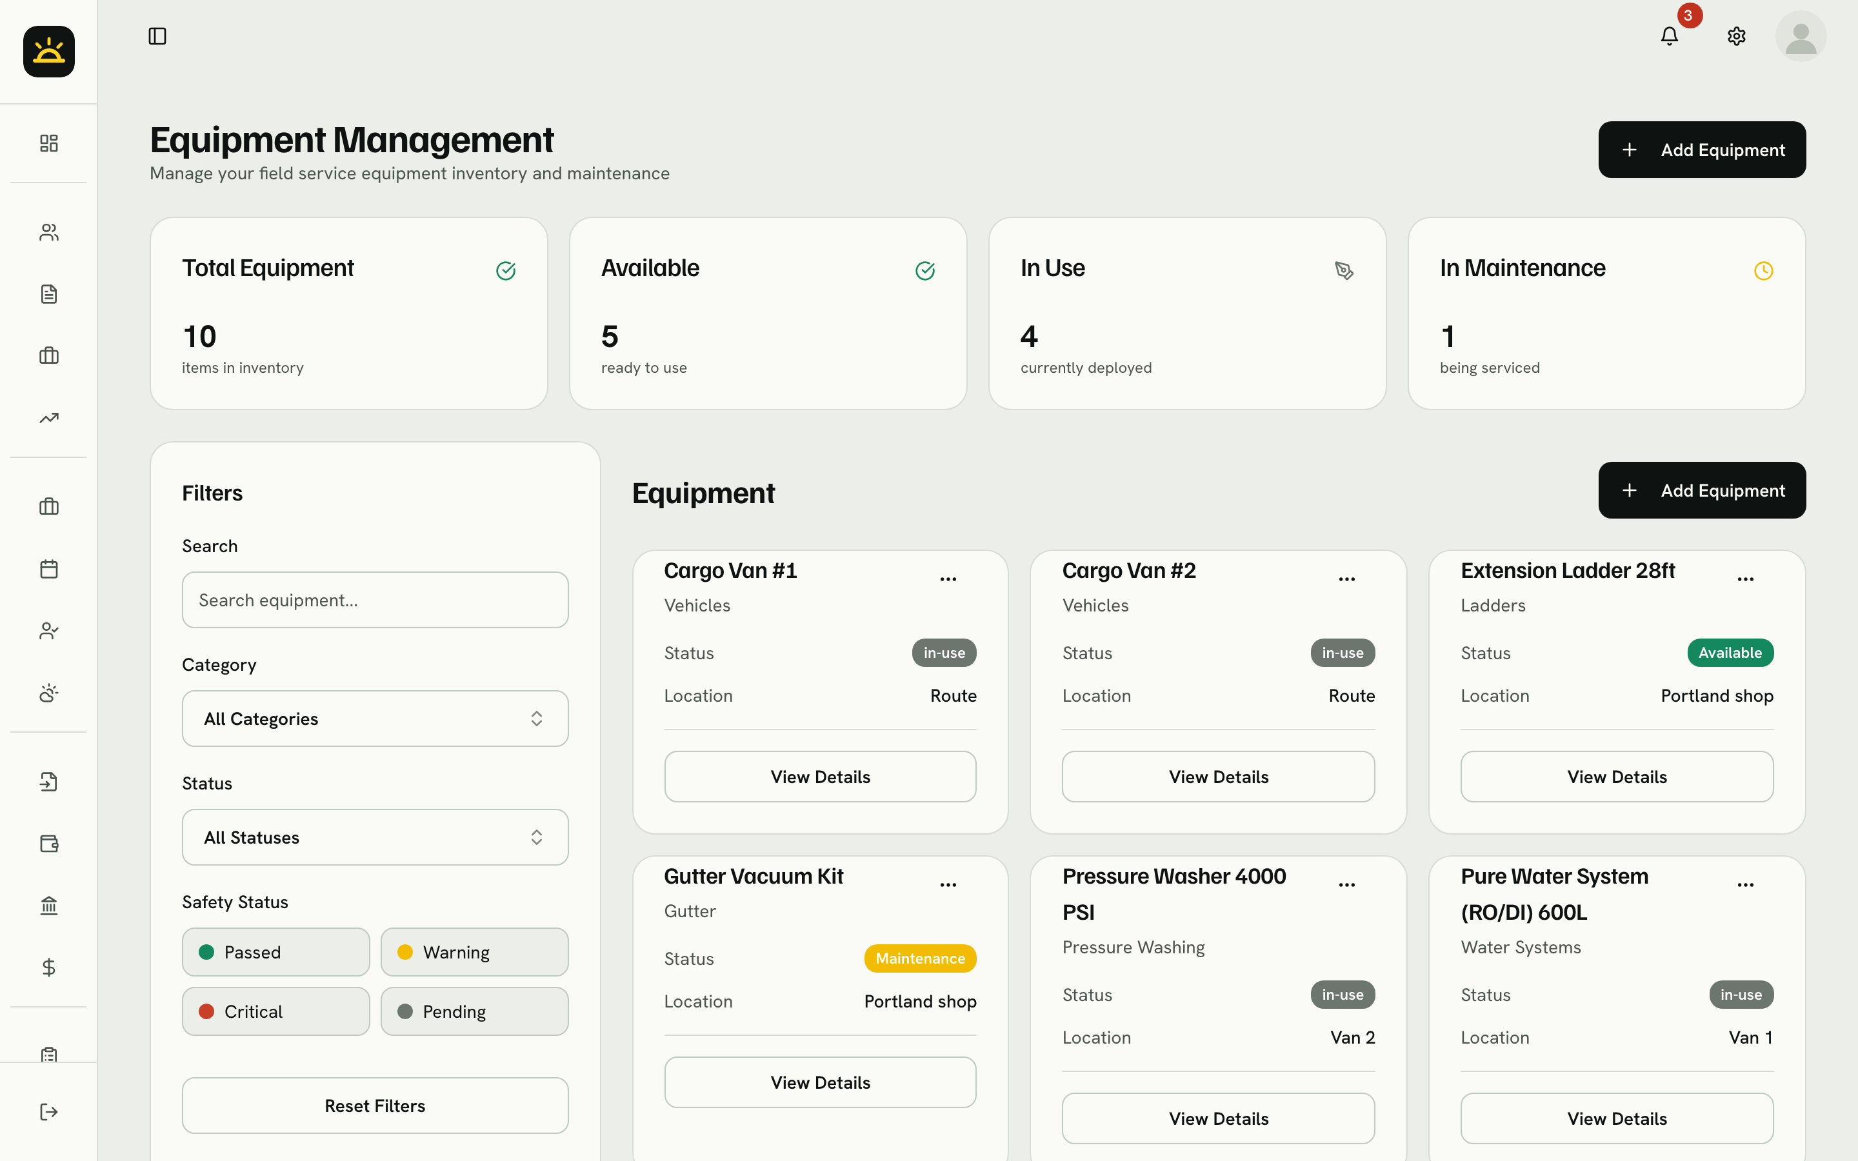Open the user profile avatar
Screen dimensions: 1858x1161
click(1801, 36)
